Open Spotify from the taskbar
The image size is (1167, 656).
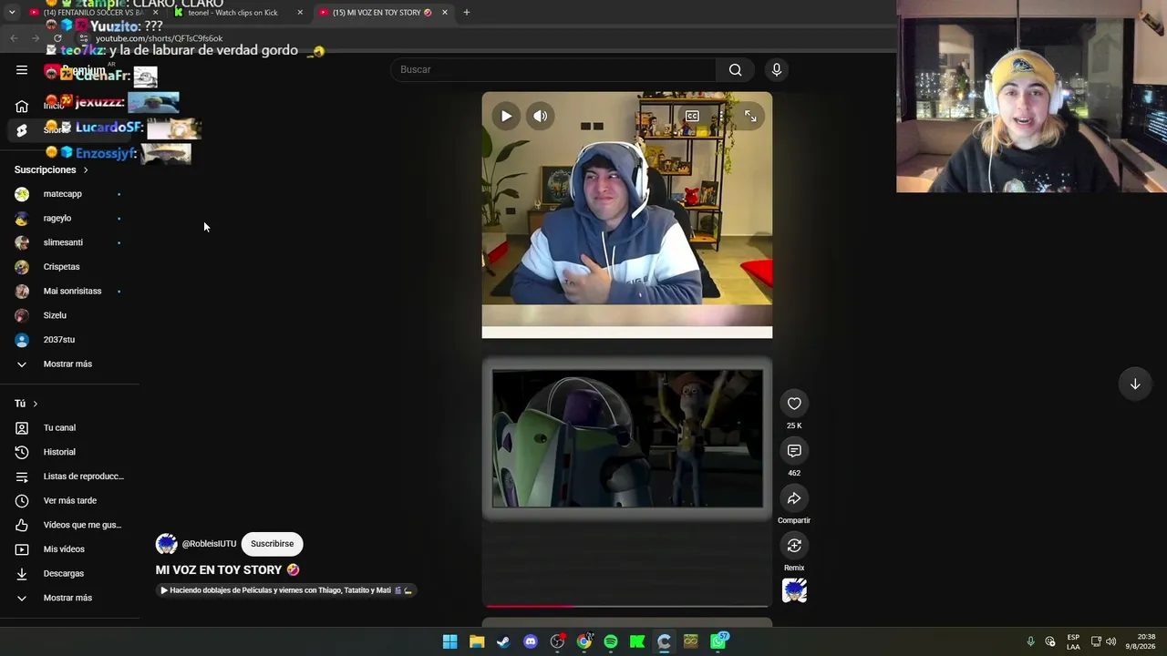click(611, 641)
